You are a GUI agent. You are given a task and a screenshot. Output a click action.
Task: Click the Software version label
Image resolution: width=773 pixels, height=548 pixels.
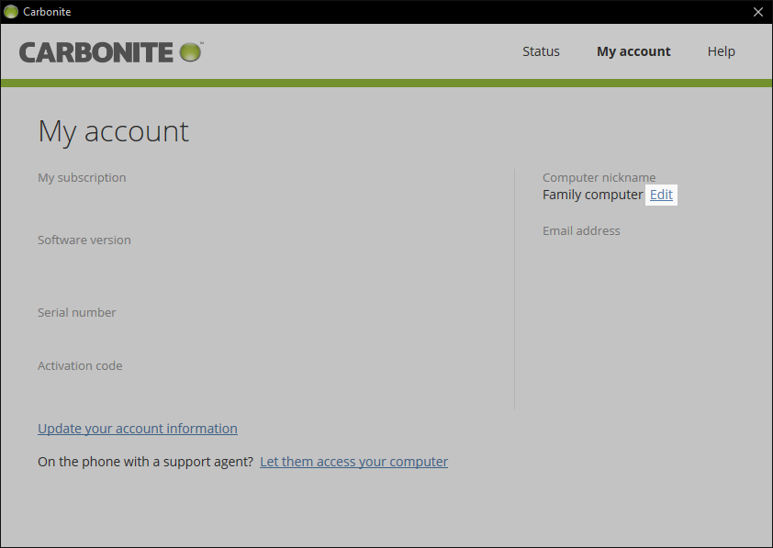[x=84, y=240]
